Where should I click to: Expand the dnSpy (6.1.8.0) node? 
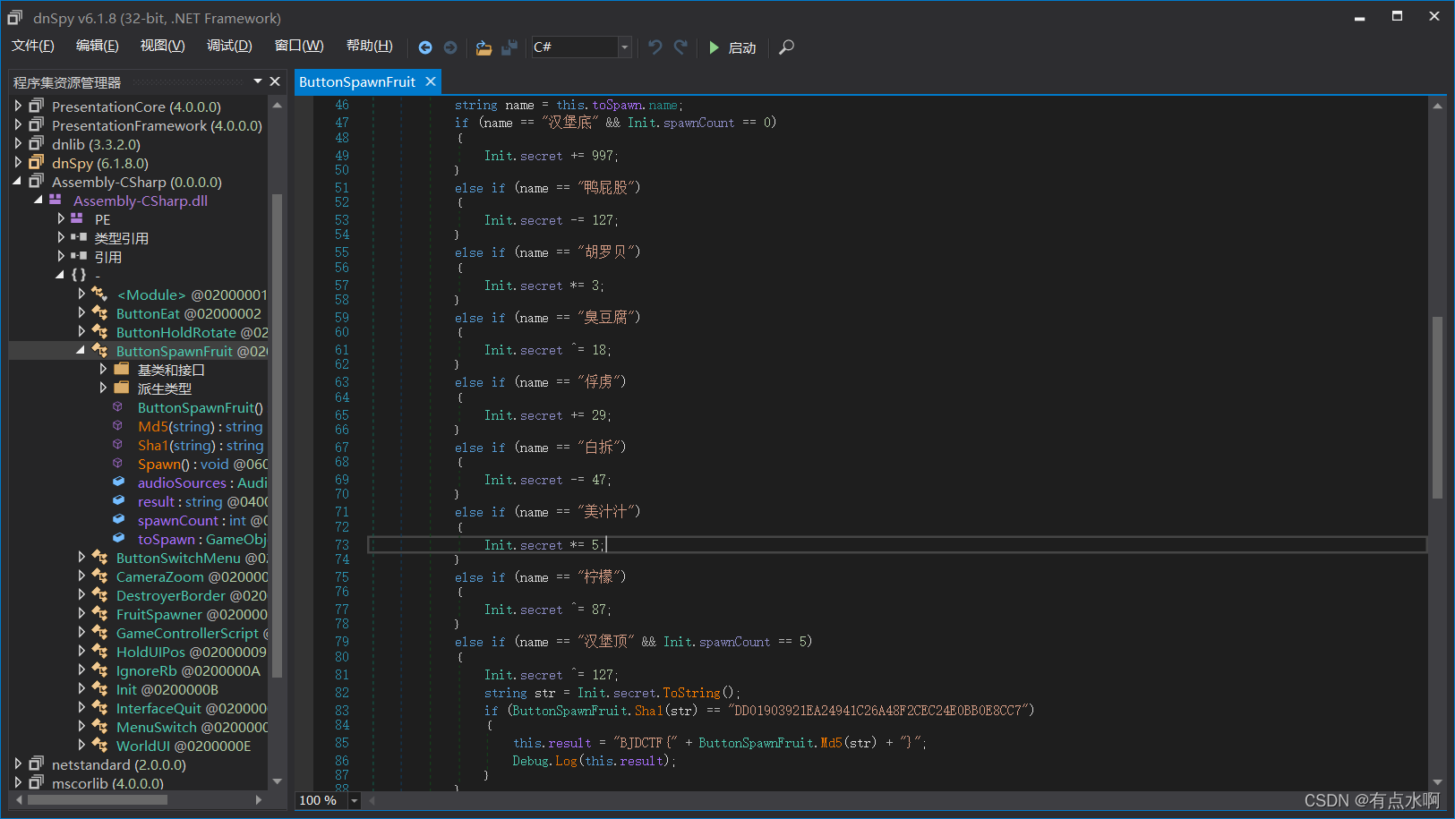(18, 163)
